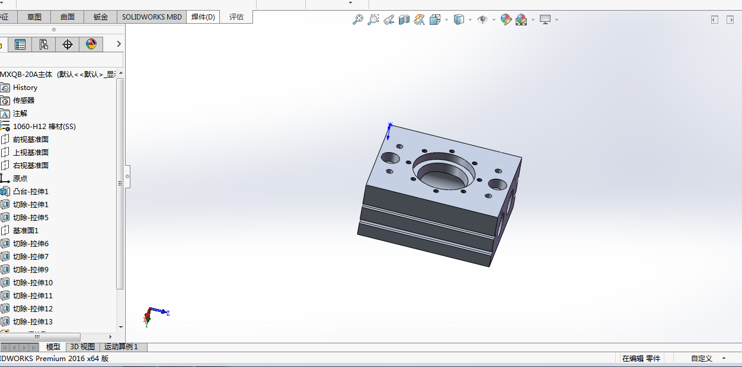Screen dimensions: 742x367
Task: Click the first-tab navigation arrow at bottom left
Action: coord(5,347)
